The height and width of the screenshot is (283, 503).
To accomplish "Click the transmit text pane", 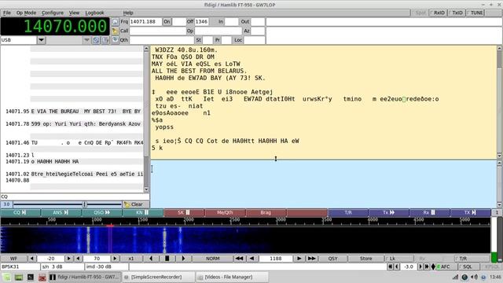I will tap(323, 184).
